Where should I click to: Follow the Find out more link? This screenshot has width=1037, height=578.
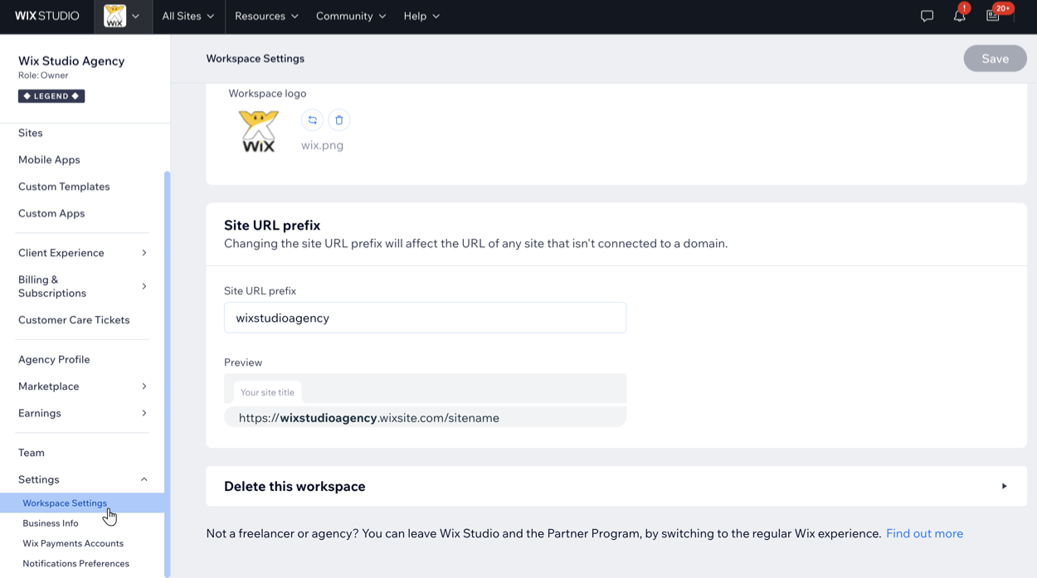click(x=924, y=533)
